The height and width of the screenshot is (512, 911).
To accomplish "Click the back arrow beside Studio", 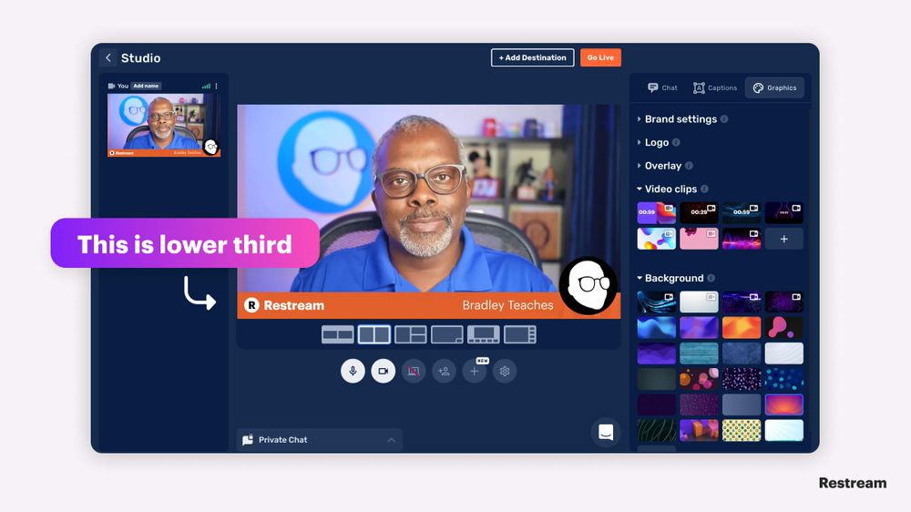I will tap(108, 57).
